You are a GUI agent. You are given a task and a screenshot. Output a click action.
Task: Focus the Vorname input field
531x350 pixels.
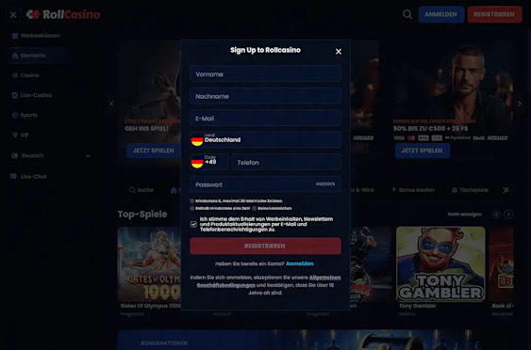(266, 74)
